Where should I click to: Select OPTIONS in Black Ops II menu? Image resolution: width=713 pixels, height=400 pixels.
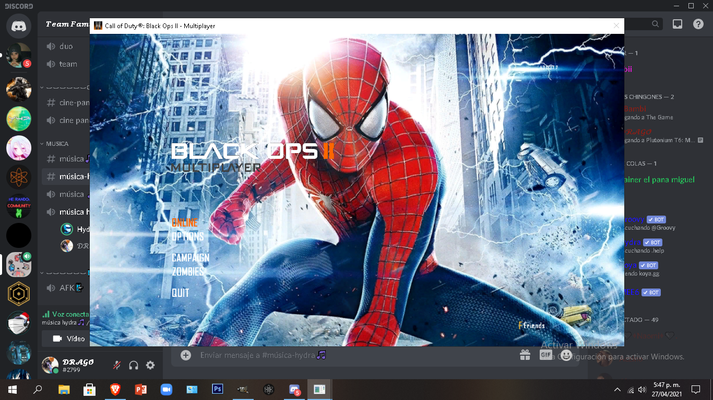188,236
